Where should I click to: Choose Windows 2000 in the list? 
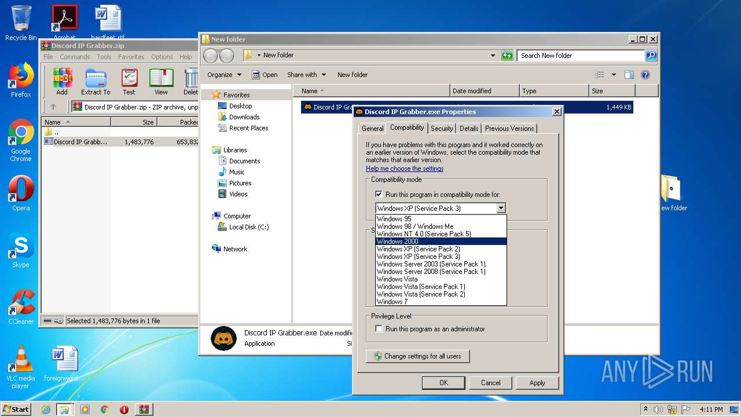click(441, 242)
